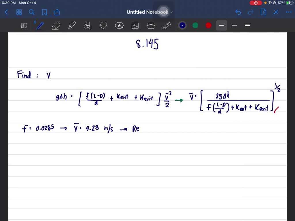Open the add page menu
The image size is (295, 221).
coord(263,12)
